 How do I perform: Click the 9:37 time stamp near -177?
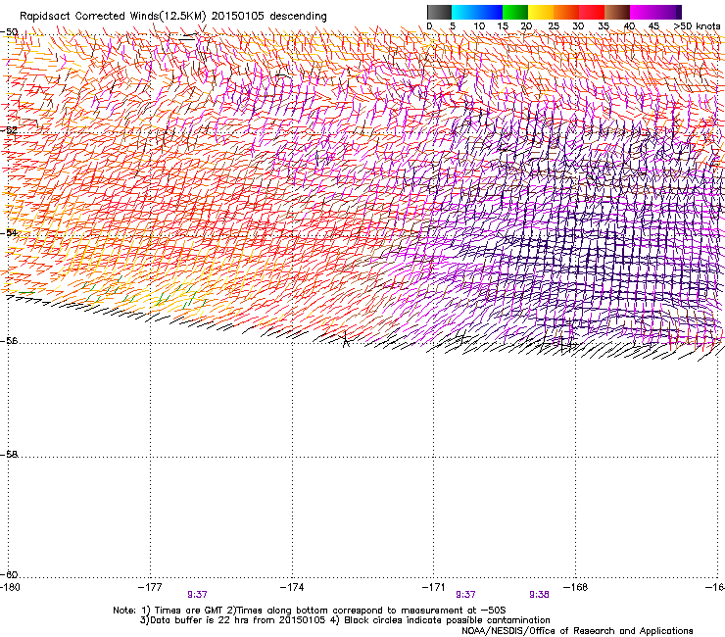(198, 595)
